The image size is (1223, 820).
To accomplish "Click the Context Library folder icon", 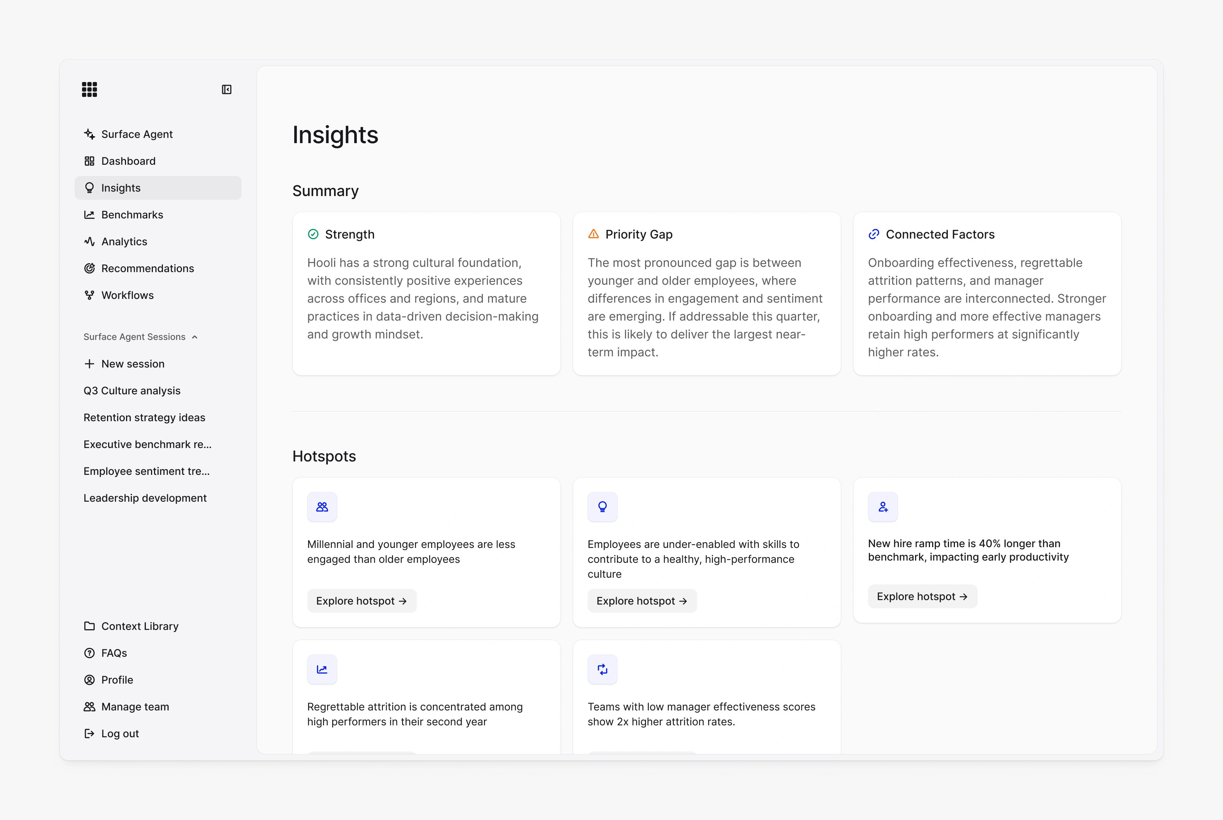I will [89, 626].
